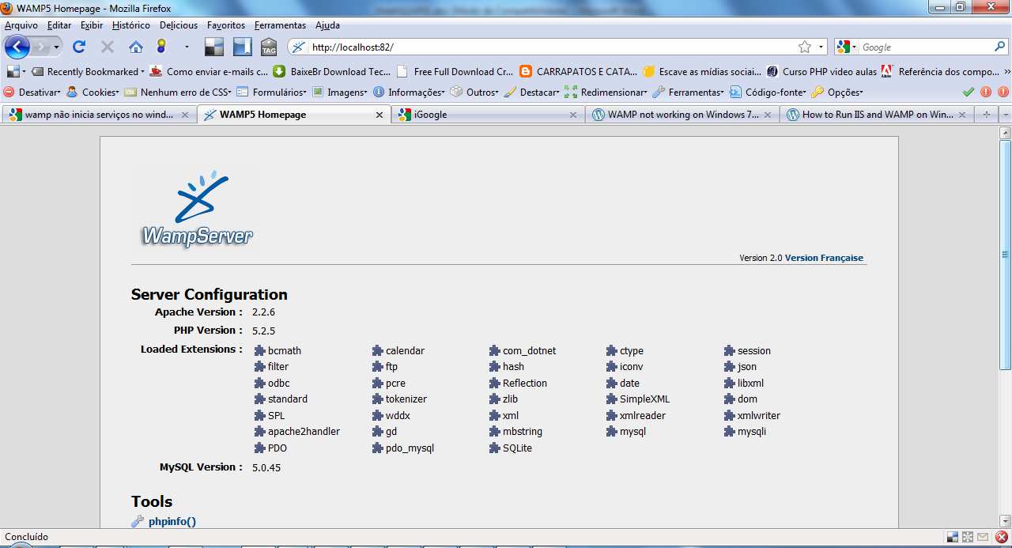Click the WampServer logo
Viewport: 1012px width, 548px height.
coord(198,208)
